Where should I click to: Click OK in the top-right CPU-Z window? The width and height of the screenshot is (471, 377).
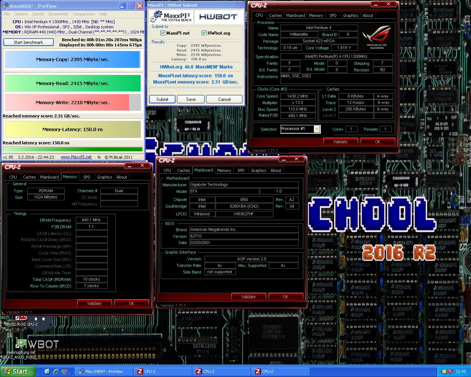[x=378, y=142]
